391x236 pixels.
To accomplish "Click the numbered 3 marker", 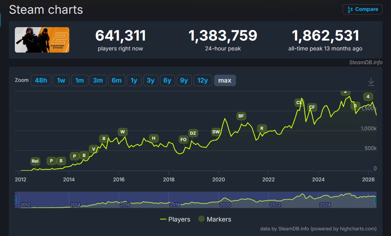I will [355, 106].
